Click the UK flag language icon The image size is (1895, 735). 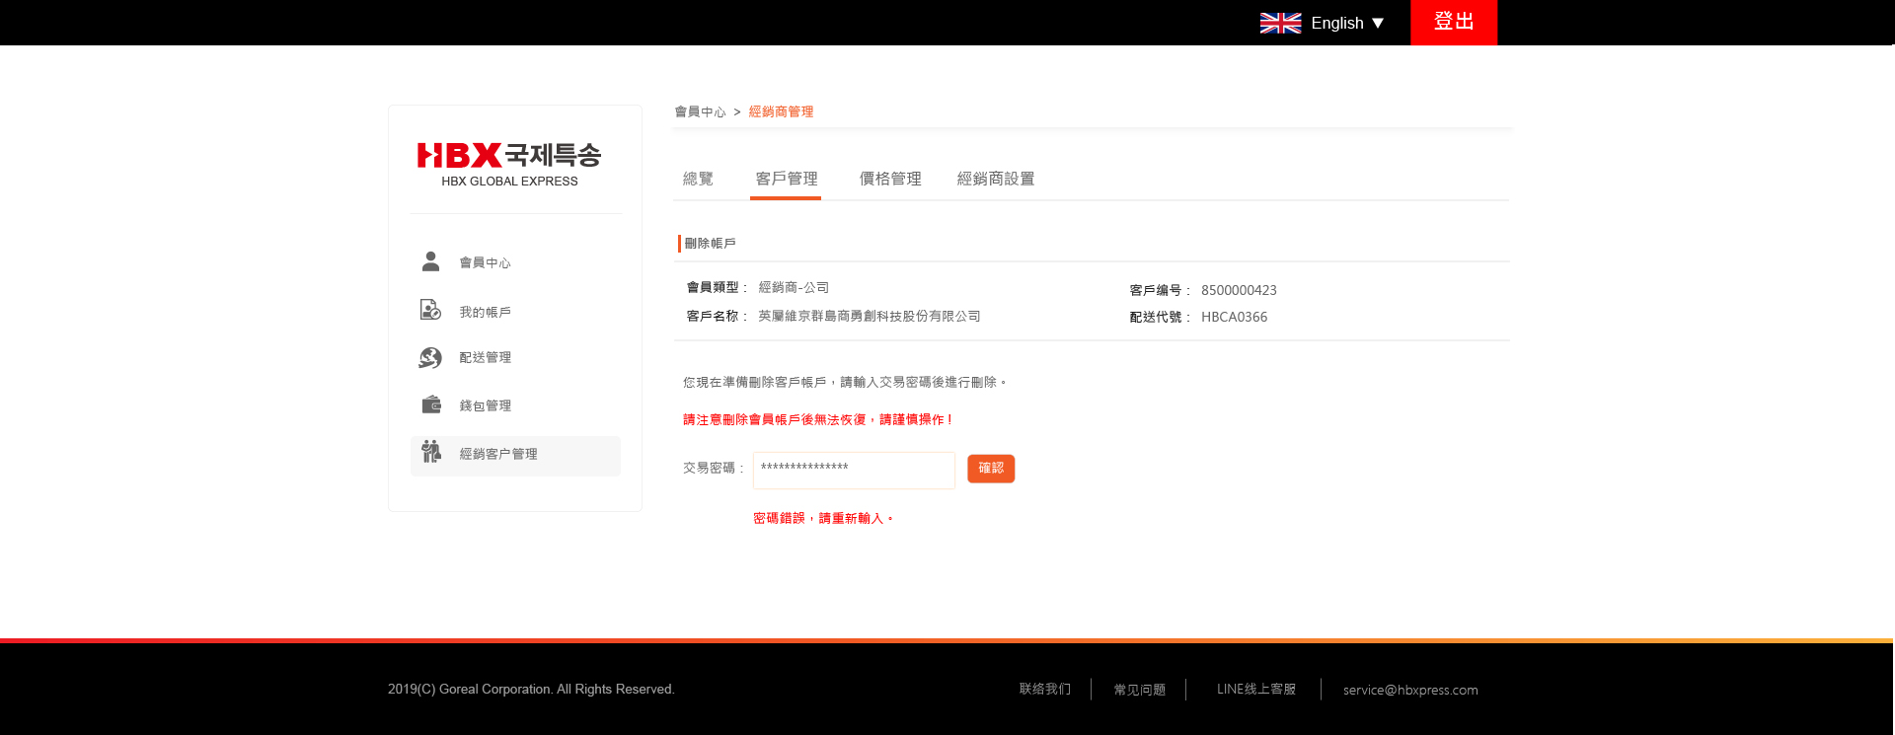click(x=1280, y=23)
